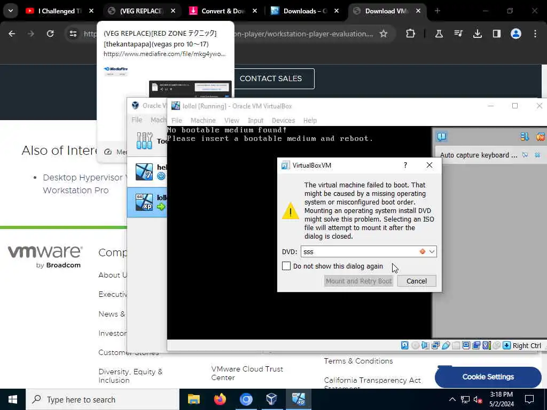
Task: Open the media control icon in the Chrome toolbar
Action: click(x=458, y=34)
